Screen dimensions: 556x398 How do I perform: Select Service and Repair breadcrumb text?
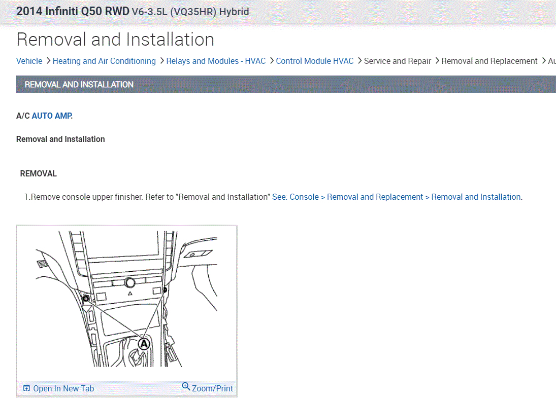pos(398,61)
